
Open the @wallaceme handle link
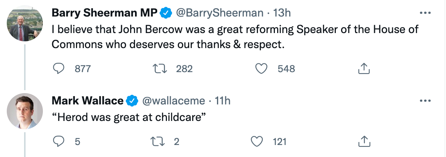[173, 101]
